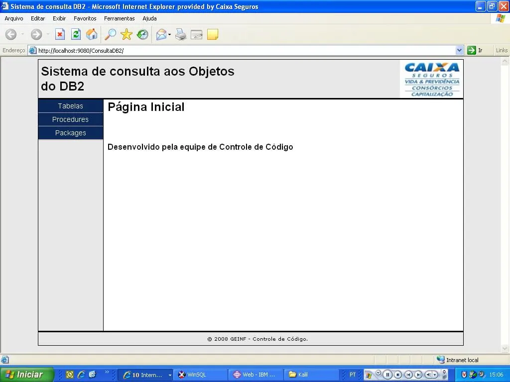Open the Favoritos menu
The height and width of the screenshot is (382, 510).
tap(85, 18)
